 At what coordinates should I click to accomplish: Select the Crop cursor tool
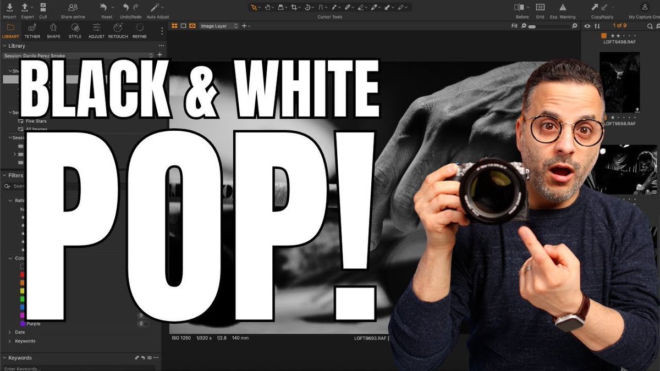pos(295,8)
